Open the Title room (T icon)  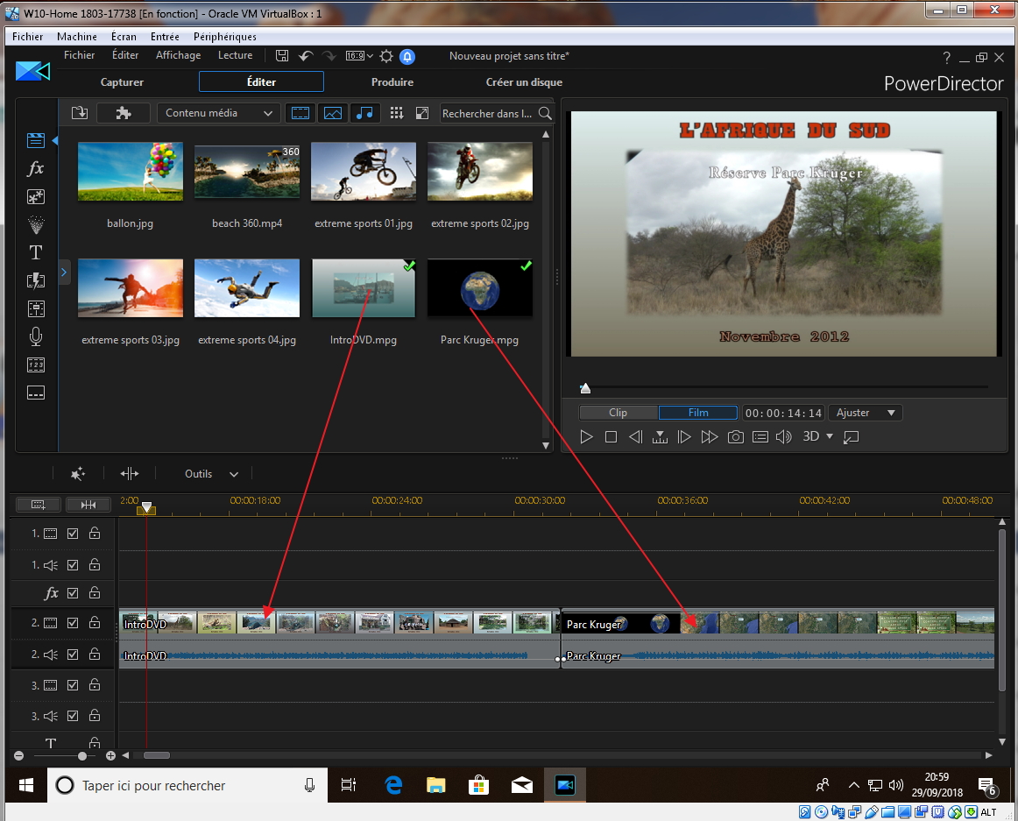(35, 252)
